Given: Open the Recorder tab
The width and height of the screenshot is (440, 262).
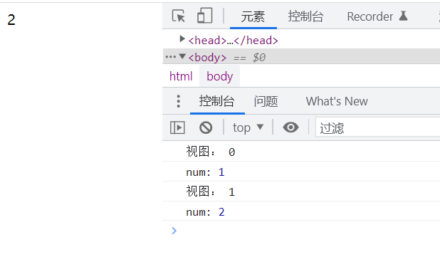Looking at the screenshot, I should 370,16.
